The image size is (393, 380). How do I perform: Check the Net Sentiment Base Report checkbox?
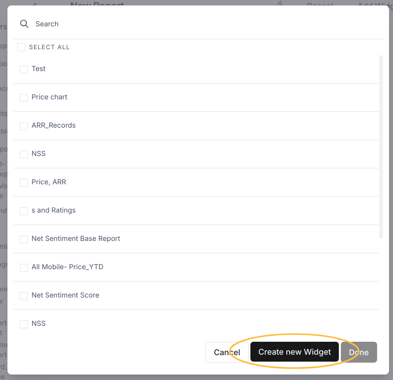(x=24, y=239)
